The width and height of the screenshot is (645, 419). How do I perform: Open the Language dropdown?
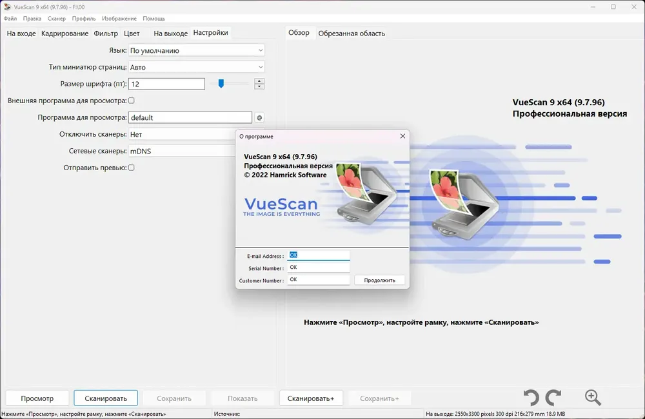pos(196,50)
